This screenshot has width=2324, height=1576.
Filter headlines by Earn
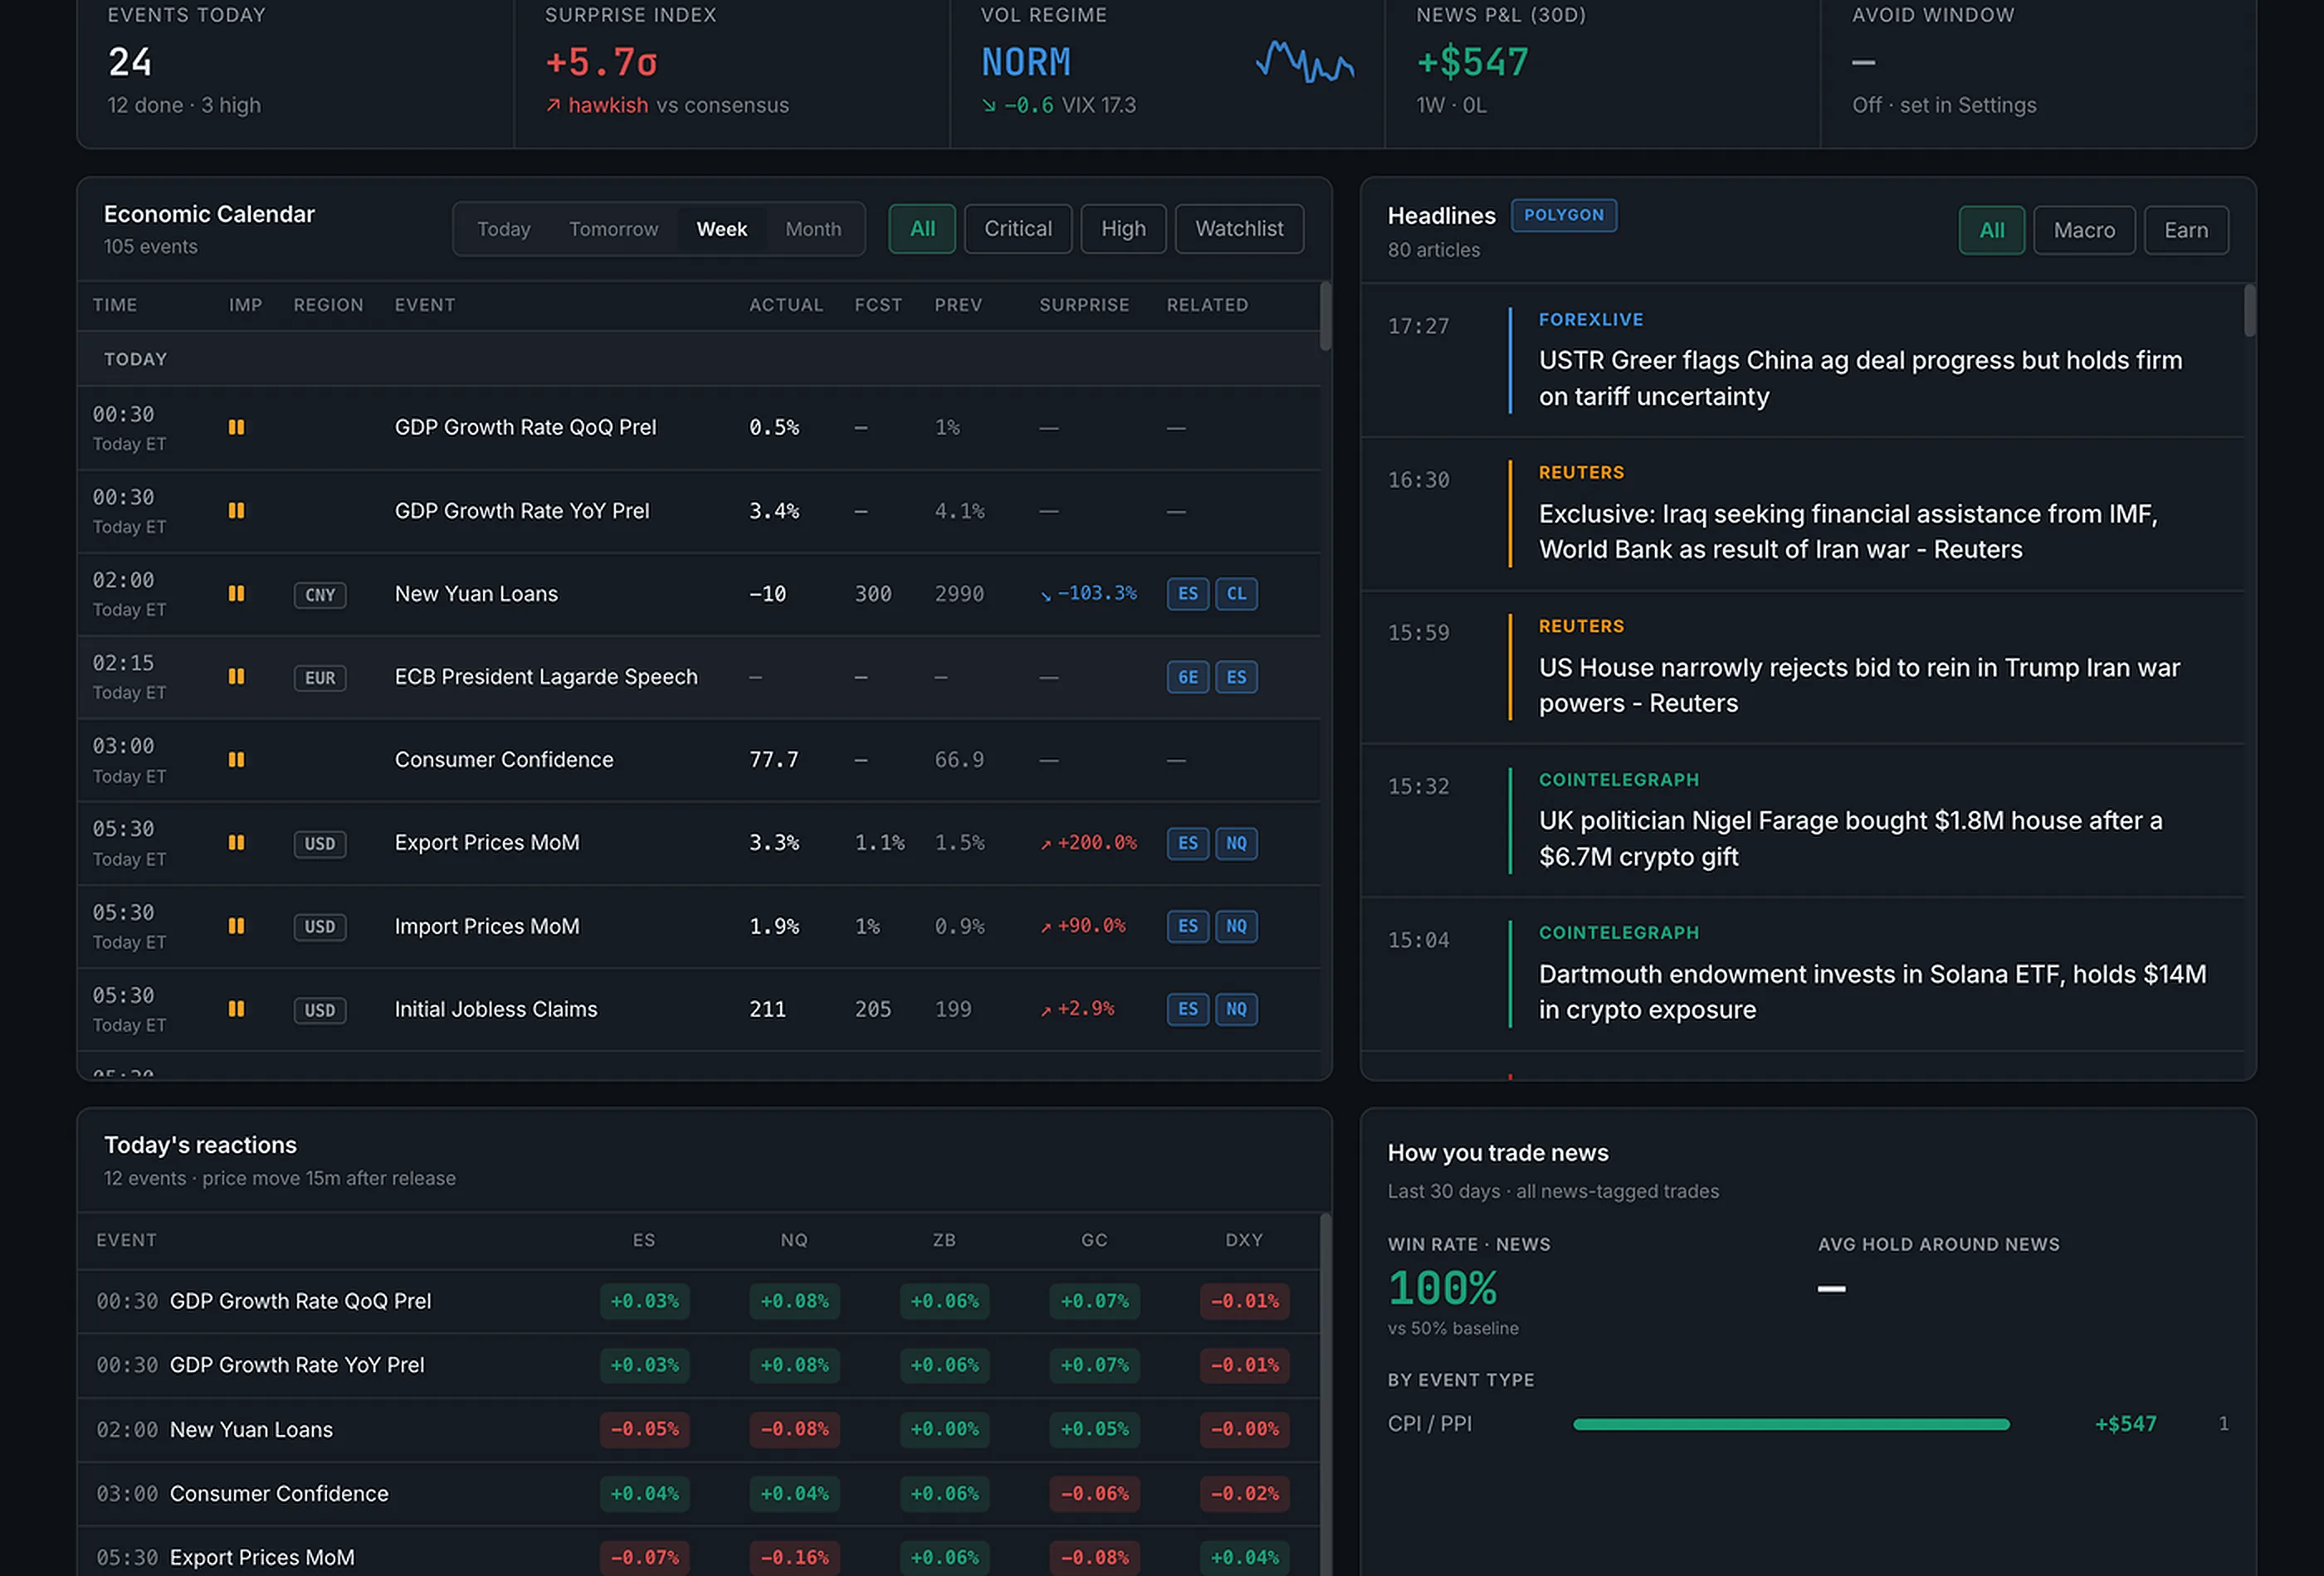2186,231
